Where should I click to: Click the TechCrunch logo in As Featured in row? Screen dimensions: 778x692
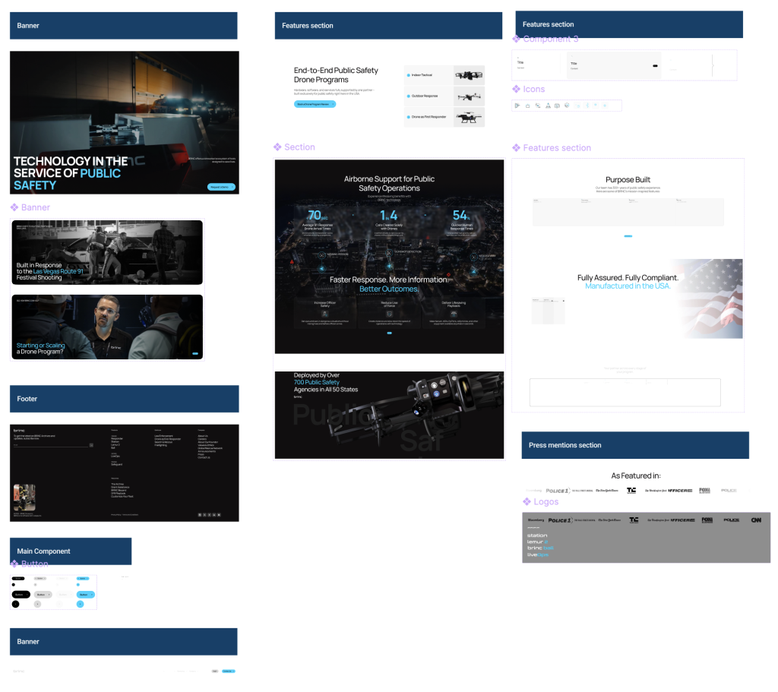[x=631, y=491]
